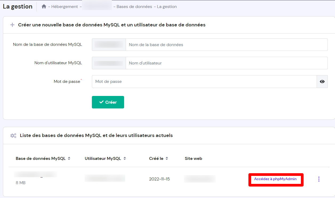The width and height of the screenshot is (335, 198).
Task: Open the three-dot options menu for the database row
Action: click(318, 179)
